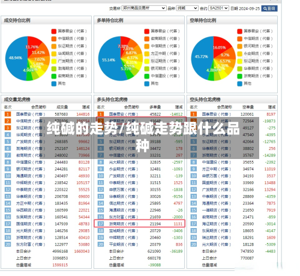The image size is (300, 276).
Task: Click the 查询 search button
Action: click(269, 8)
